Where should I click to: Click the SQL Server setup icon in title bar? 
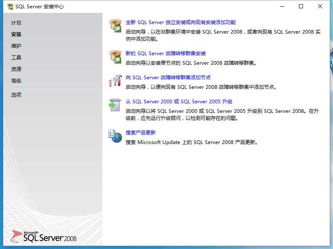point(10,7)
